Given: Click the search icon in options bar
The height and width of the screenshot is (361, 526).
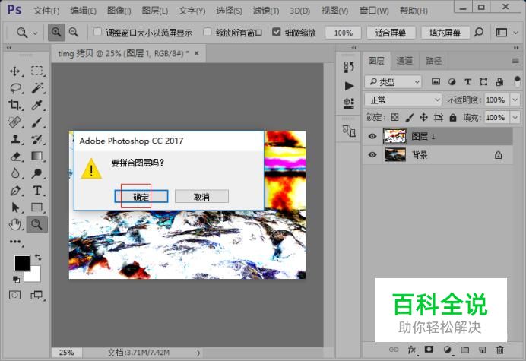Looking at the screenshot, I should [x=479, y=32].
